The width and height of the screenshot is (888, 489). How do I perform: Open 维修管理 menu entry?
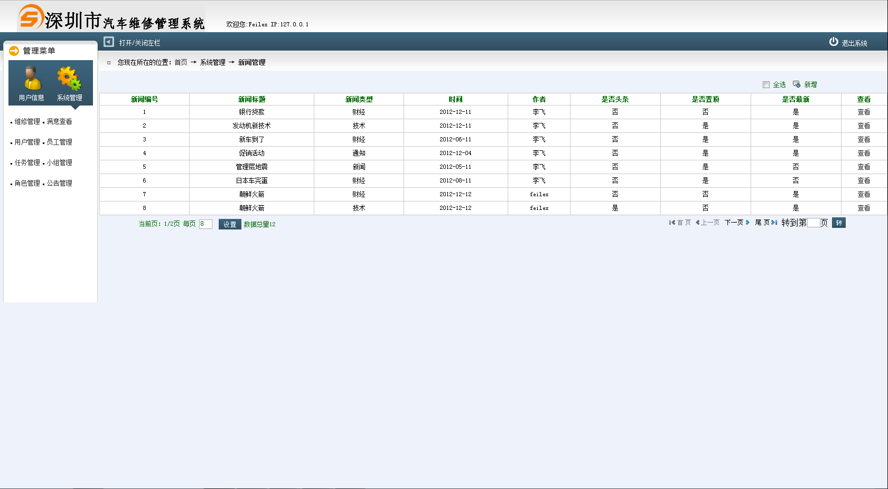click(27, 121)
